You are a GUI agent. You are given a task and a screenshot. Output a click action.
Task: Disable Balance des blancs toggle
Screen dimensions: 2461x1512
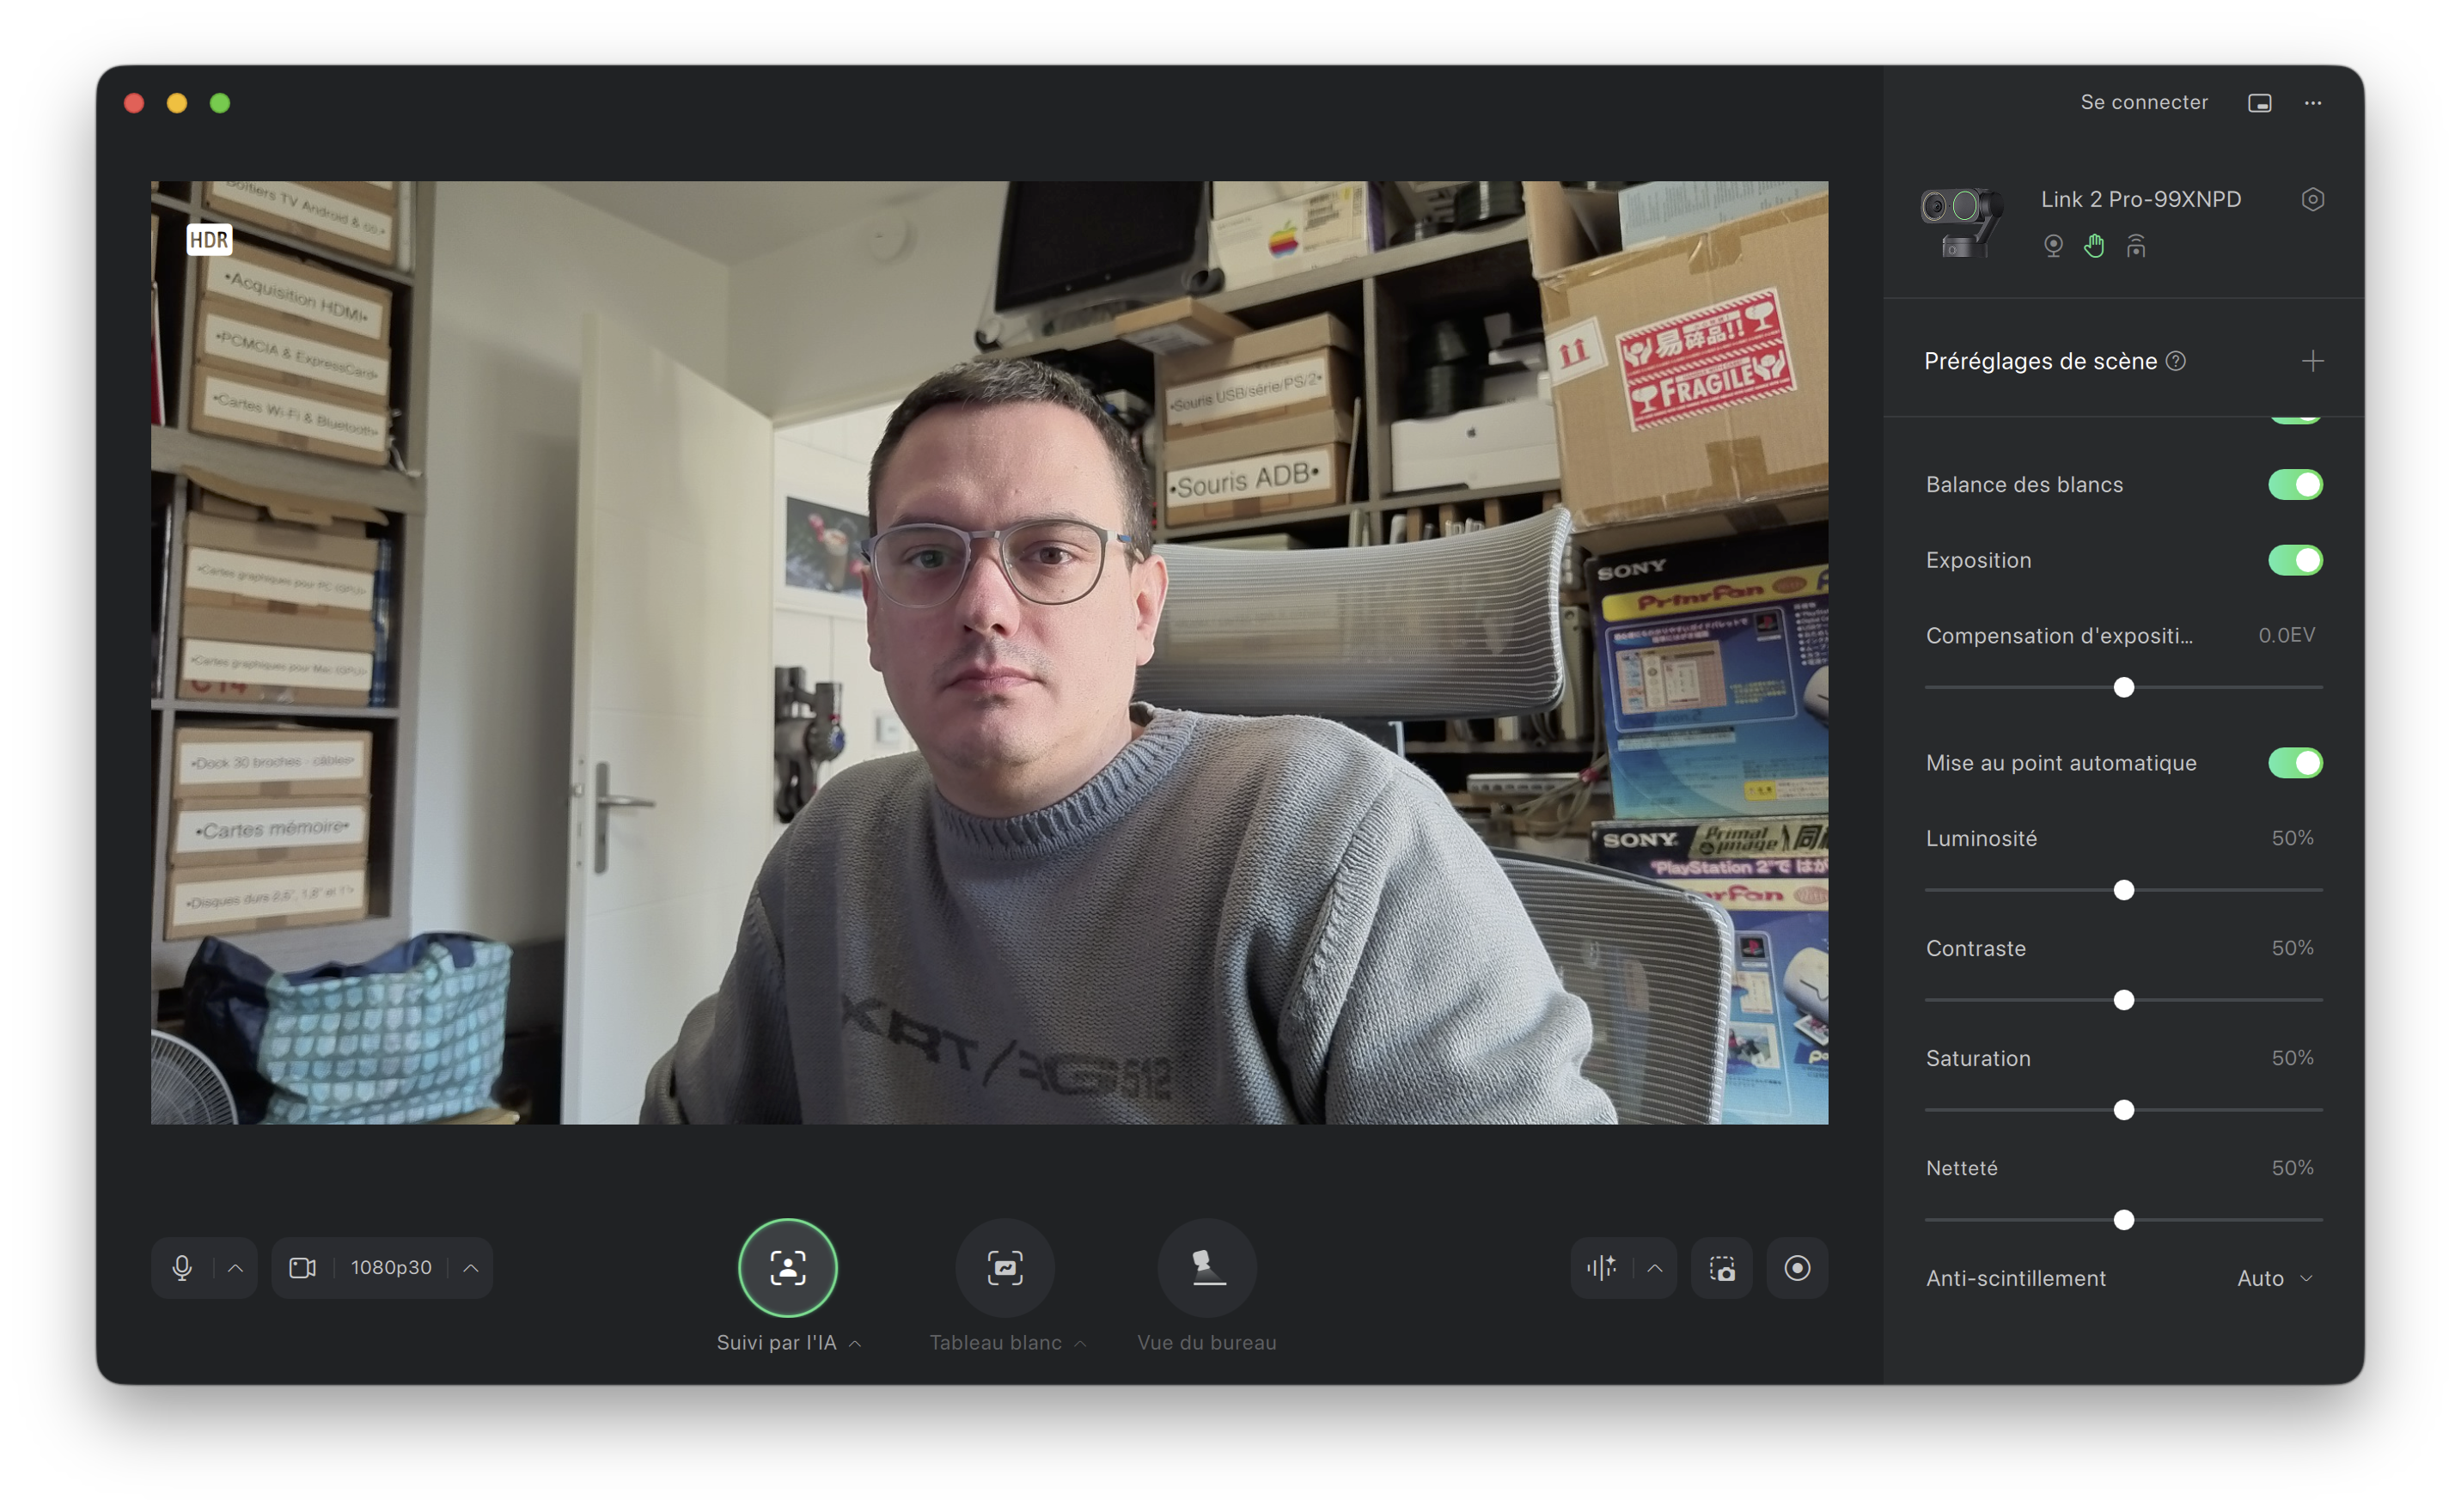pyautogui.click(x=2294, y=485)
